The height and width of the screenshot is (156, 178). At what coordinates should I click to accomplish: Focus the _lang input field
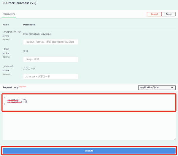click(51, 59)
